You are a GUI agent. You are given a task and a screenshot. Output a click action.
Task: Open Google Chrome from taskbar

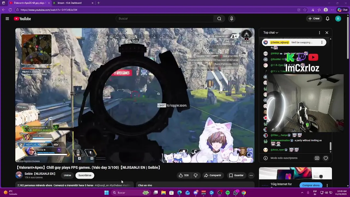(244, 193)
